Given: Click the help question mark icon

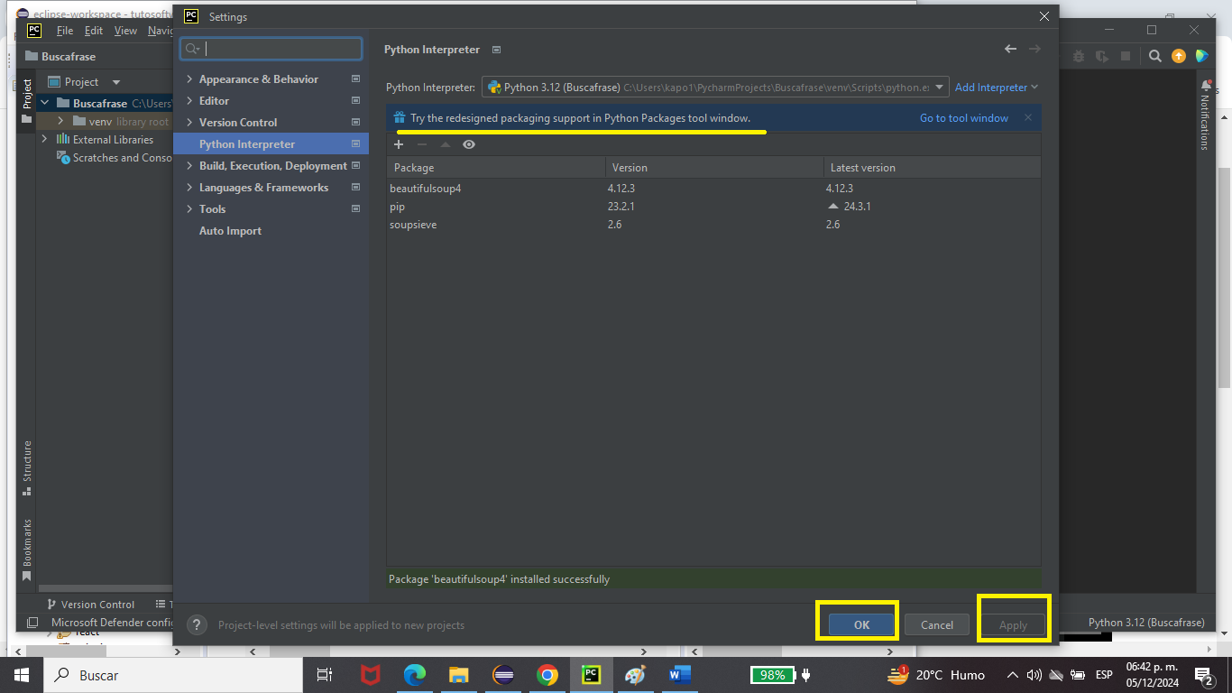Looking at the screenshot, I should pos(196,624).
